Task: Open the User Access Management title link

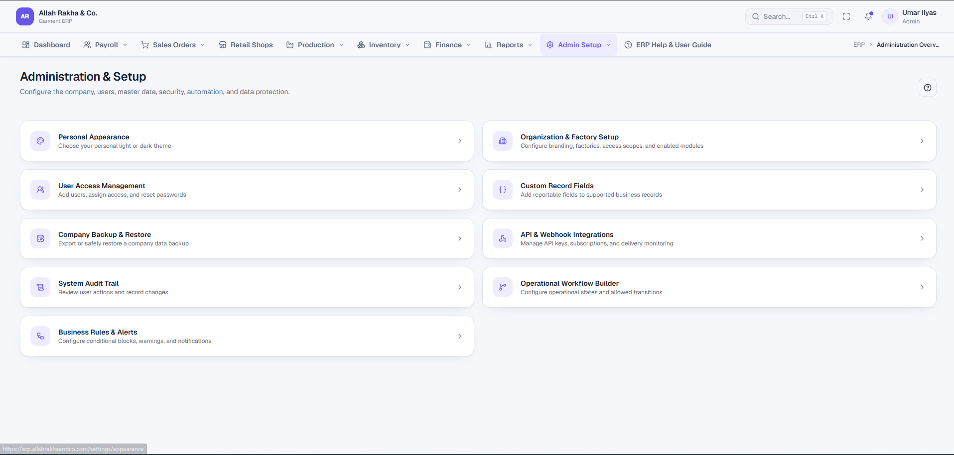Action: tap(102, 186)
